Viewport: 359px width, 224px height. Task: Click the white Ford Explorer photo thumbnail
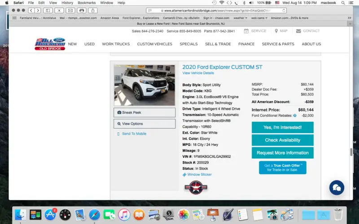point(144,85)
